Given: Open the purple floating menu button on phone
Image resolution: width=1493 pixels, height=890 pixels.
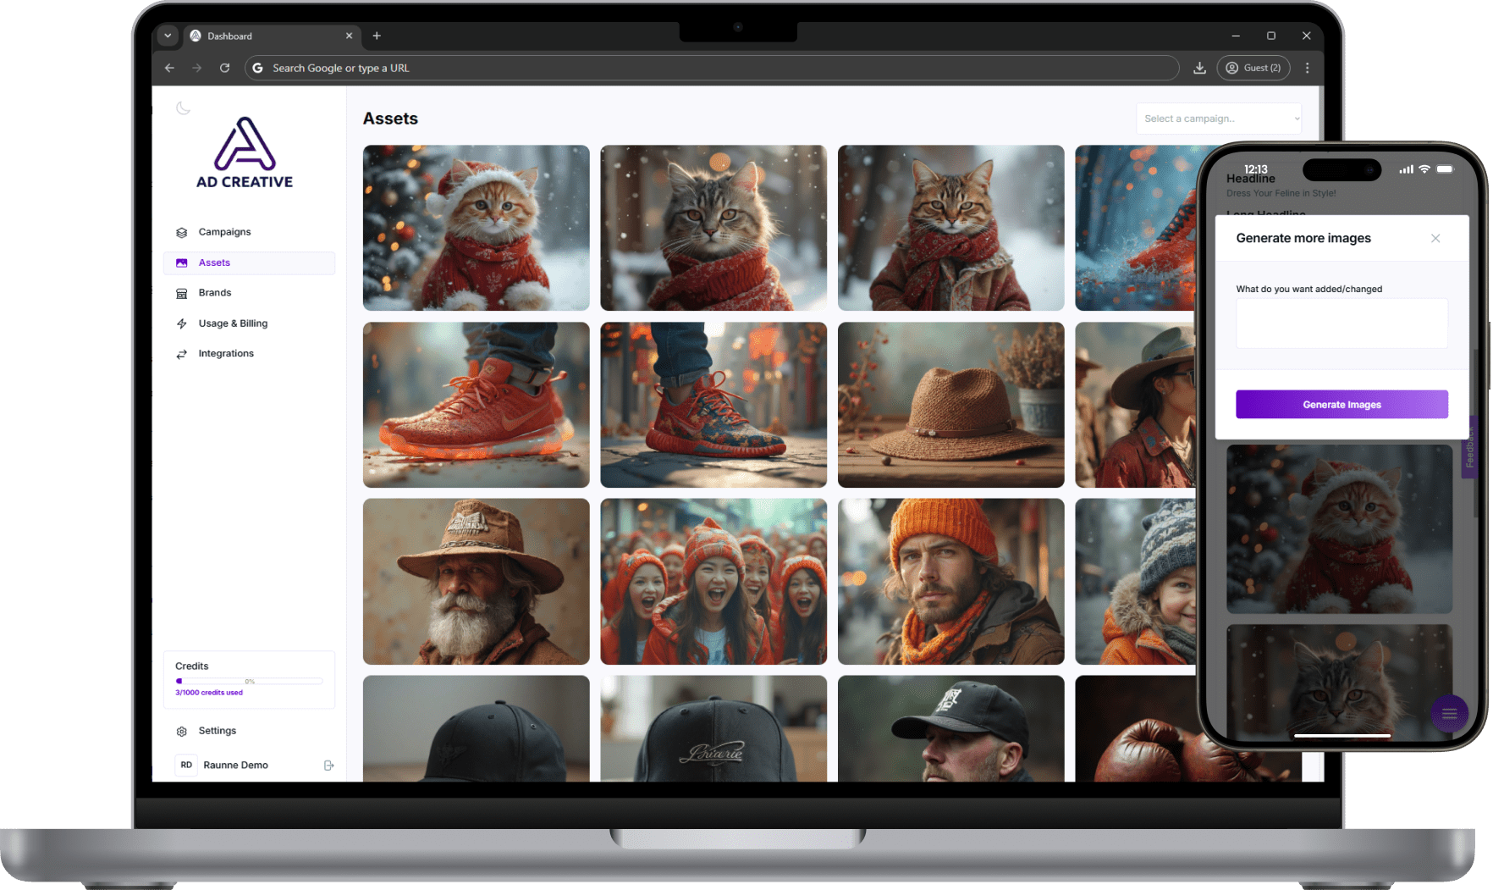Looking at the screenshot, I should coord(1448,714).
